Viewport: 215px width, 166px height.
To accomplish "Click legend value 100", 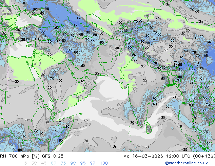I will [104, 163].
